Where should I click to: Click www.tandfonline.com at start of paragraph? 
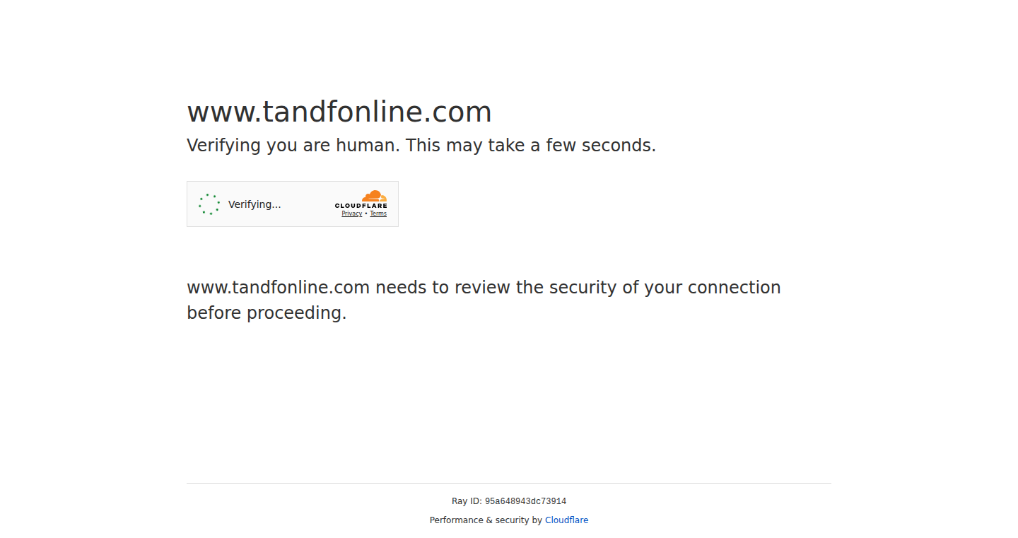279,288
